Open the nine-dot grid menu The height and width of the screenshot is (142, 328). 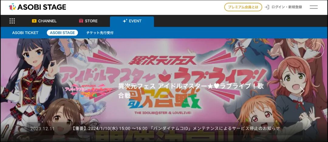coord(12,21)
